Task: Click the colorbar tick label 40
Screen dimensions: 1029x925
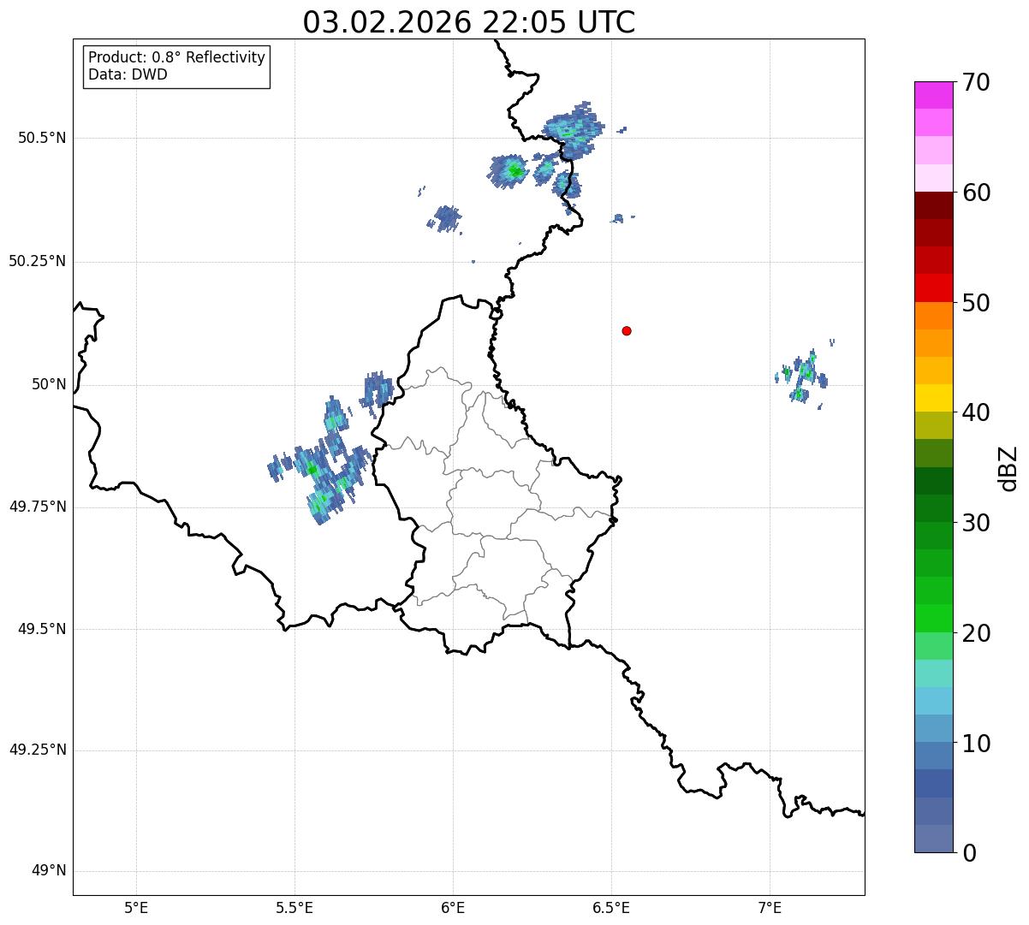Action: (x=976, y=412)
